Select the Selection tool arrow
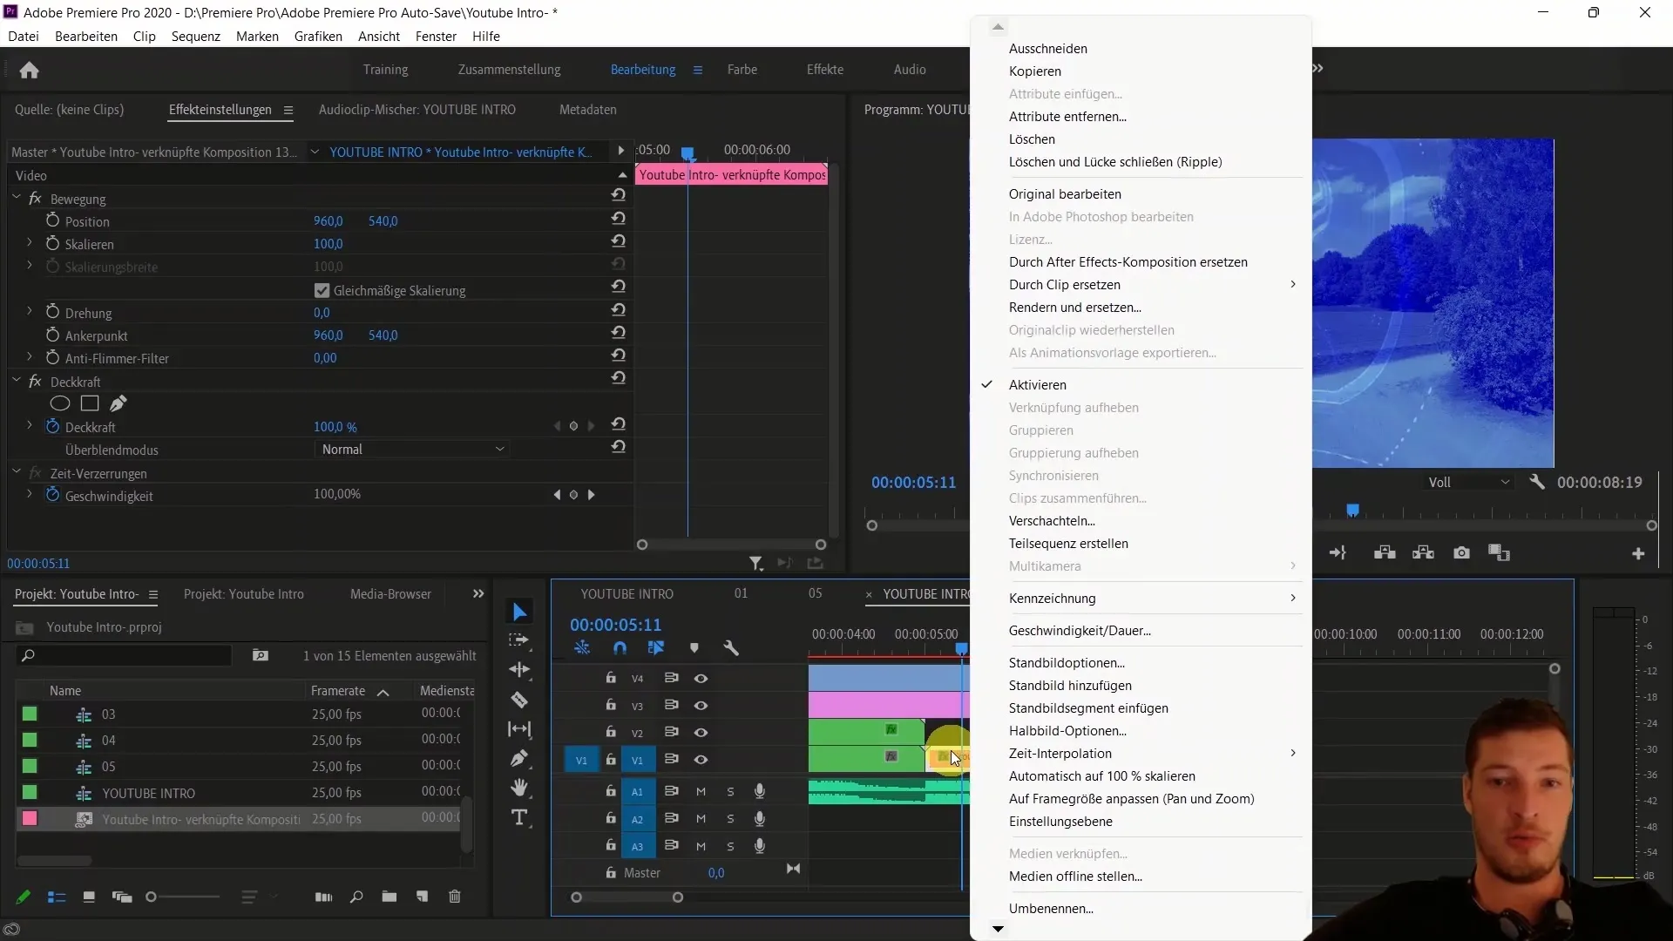 pyautogui.click(x=519, y=613)
